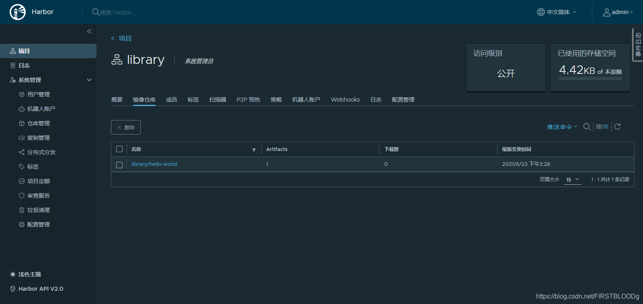643x304 pixels.
Task: Switch to the 镜像仓库 tab
Action: [x=144, y=100]
